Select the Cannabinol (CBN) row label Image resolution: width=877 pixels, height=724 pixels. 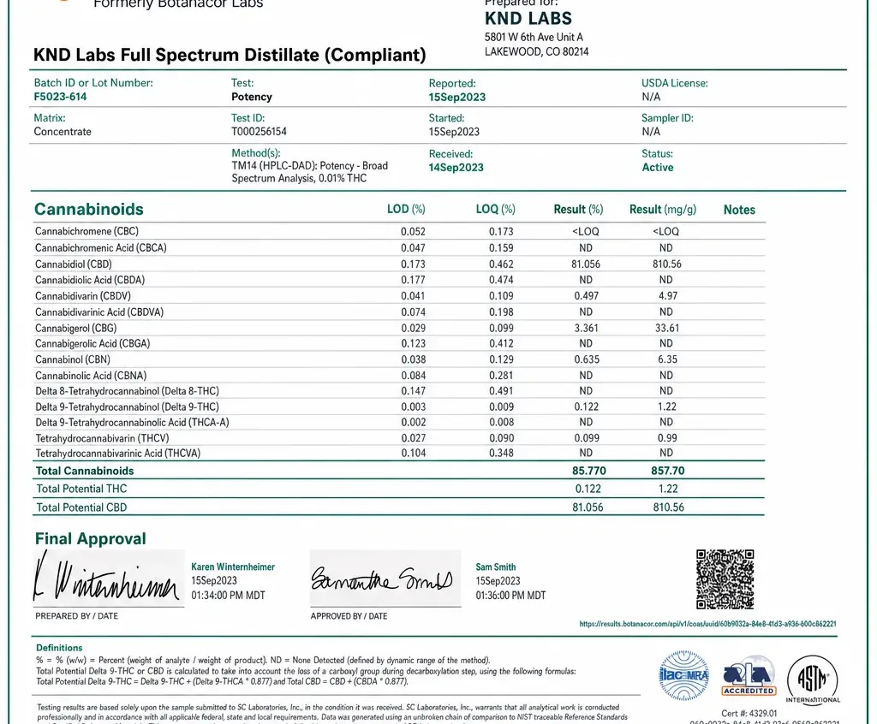[73, 359]
